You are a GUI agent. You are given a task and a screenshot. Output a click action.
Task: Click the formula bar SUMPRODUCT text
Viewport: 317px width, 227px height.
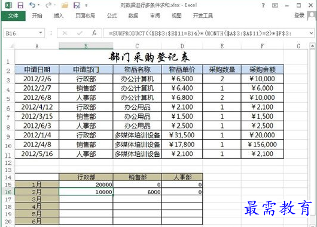200,33
